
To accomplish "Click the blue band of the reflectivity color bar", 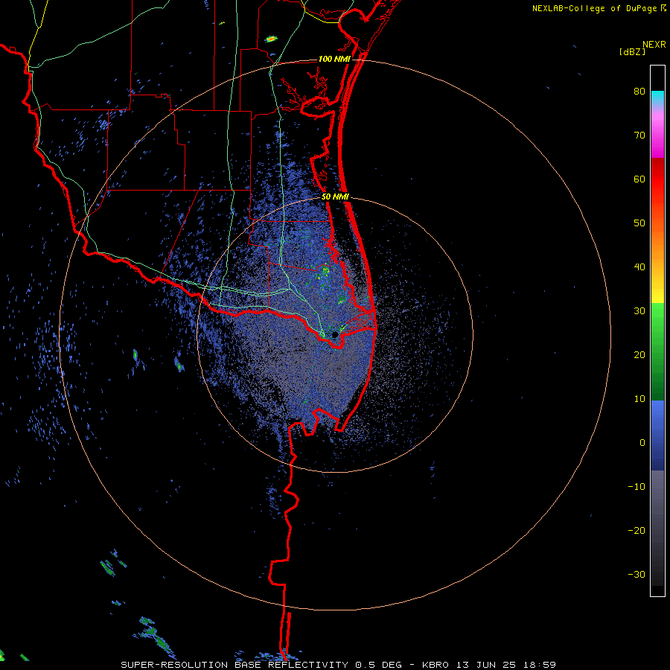I will [x=657, y=435].
